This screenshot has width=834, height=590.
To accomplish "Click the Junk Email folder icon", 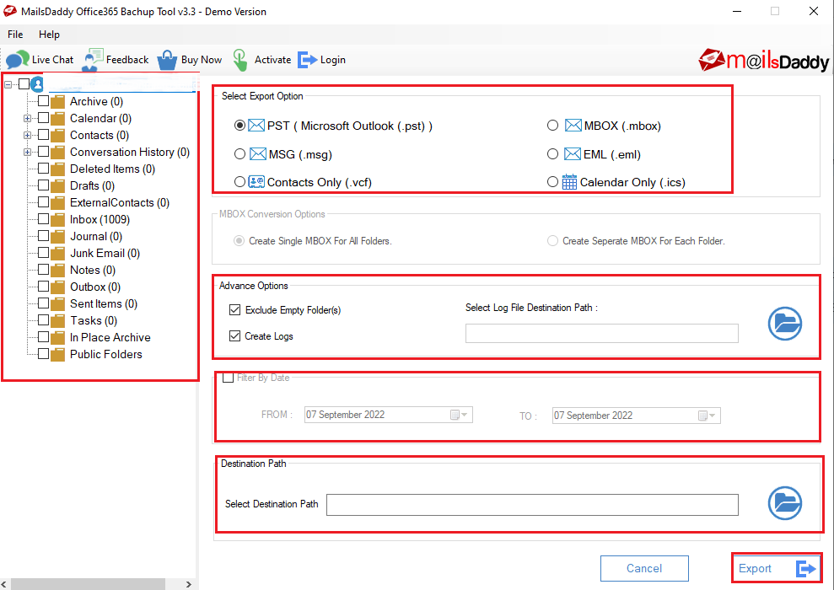I will click(57, 253).
